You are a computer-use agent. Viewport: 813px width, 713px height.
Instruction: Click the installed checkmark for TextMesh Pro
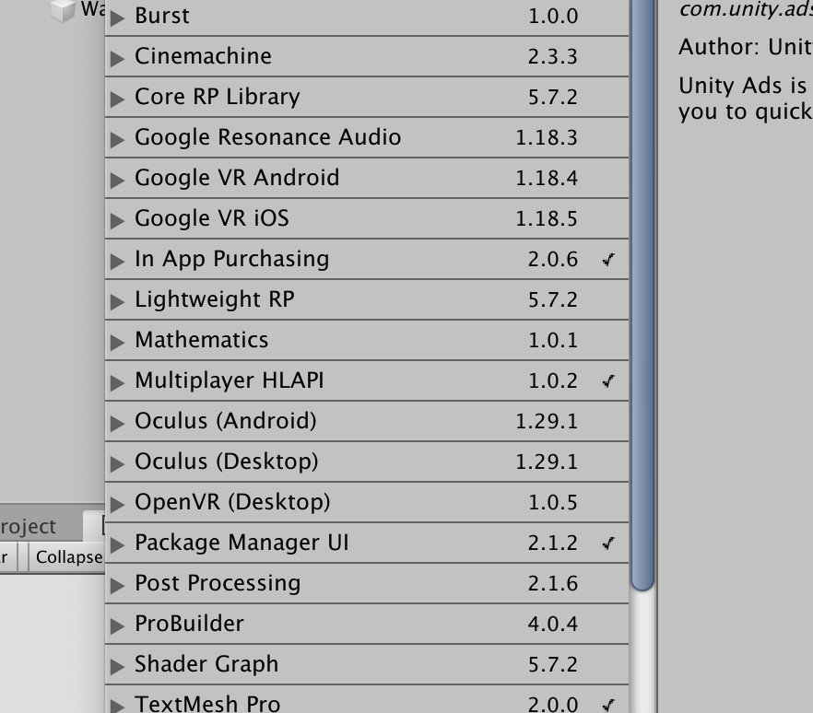608,705
